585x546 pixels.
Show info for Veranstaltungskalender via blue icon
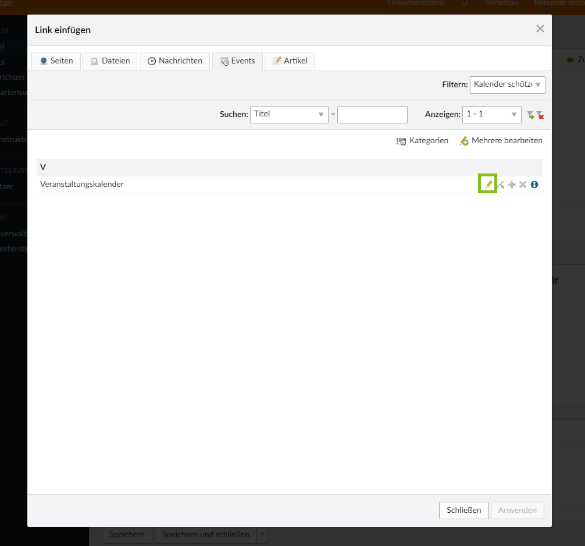click(x=534, y=185)
